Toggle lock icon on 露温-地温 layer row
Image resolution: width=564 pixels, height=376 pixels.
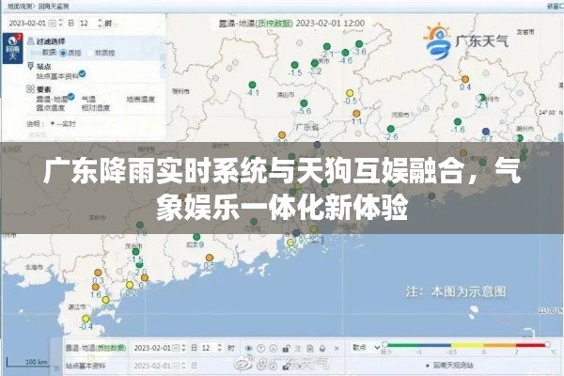point(286,349)
